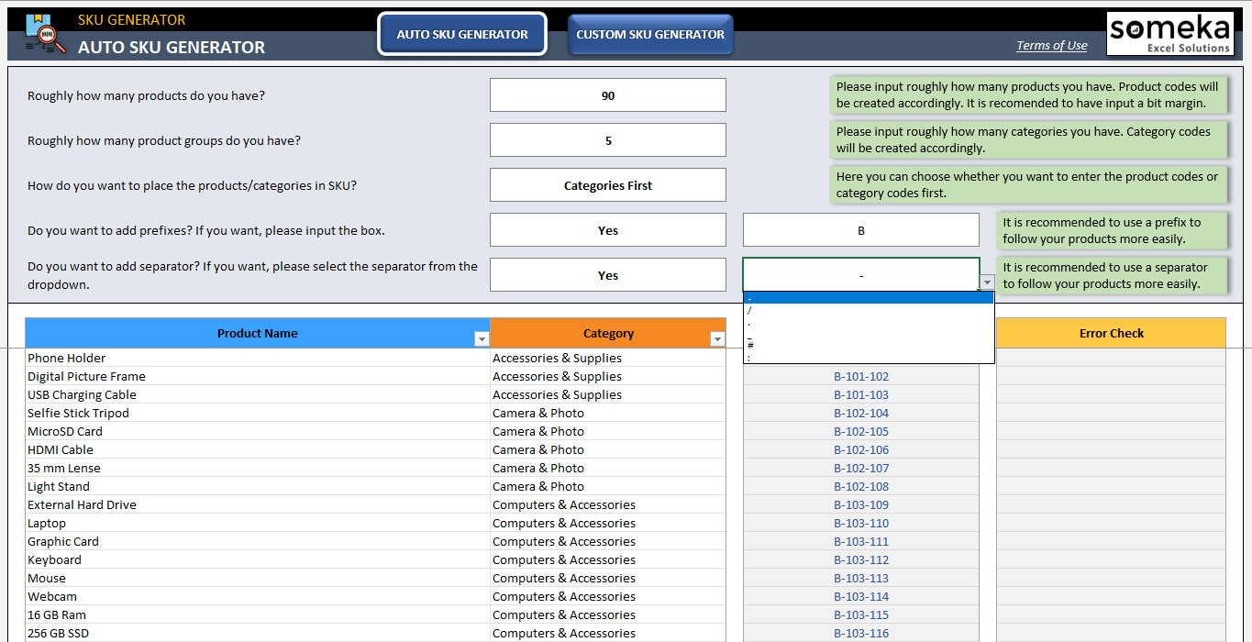The image size is (1252, 642).
Task: Click SKU code B-103-112
Action: [x=861, y=559]
